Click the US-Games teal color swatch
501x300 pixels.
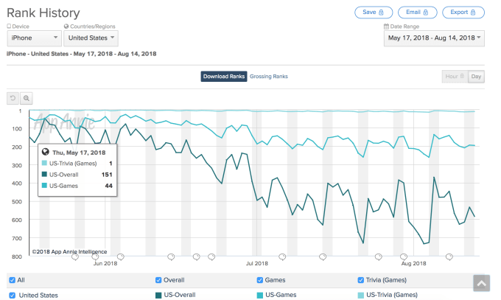pyautogui.click(x=260, y=296)
